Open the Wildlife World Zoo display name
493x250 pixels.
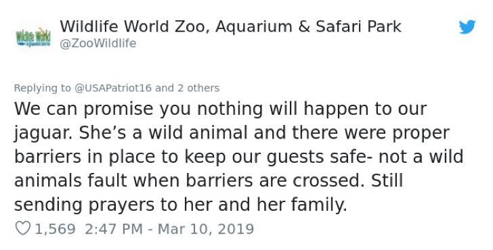click(230, 26)
